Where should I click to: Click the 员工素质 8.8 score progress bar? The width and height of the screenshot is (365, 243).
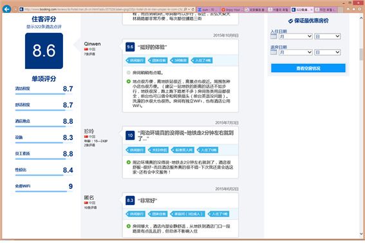44,159
